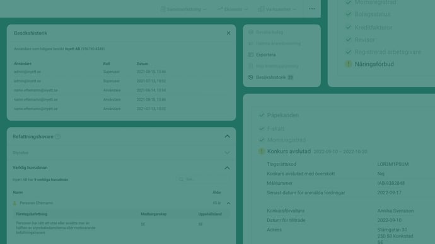Click the Ålder column header
Screen dimensions: 435x244
click(x=217, y=192)
